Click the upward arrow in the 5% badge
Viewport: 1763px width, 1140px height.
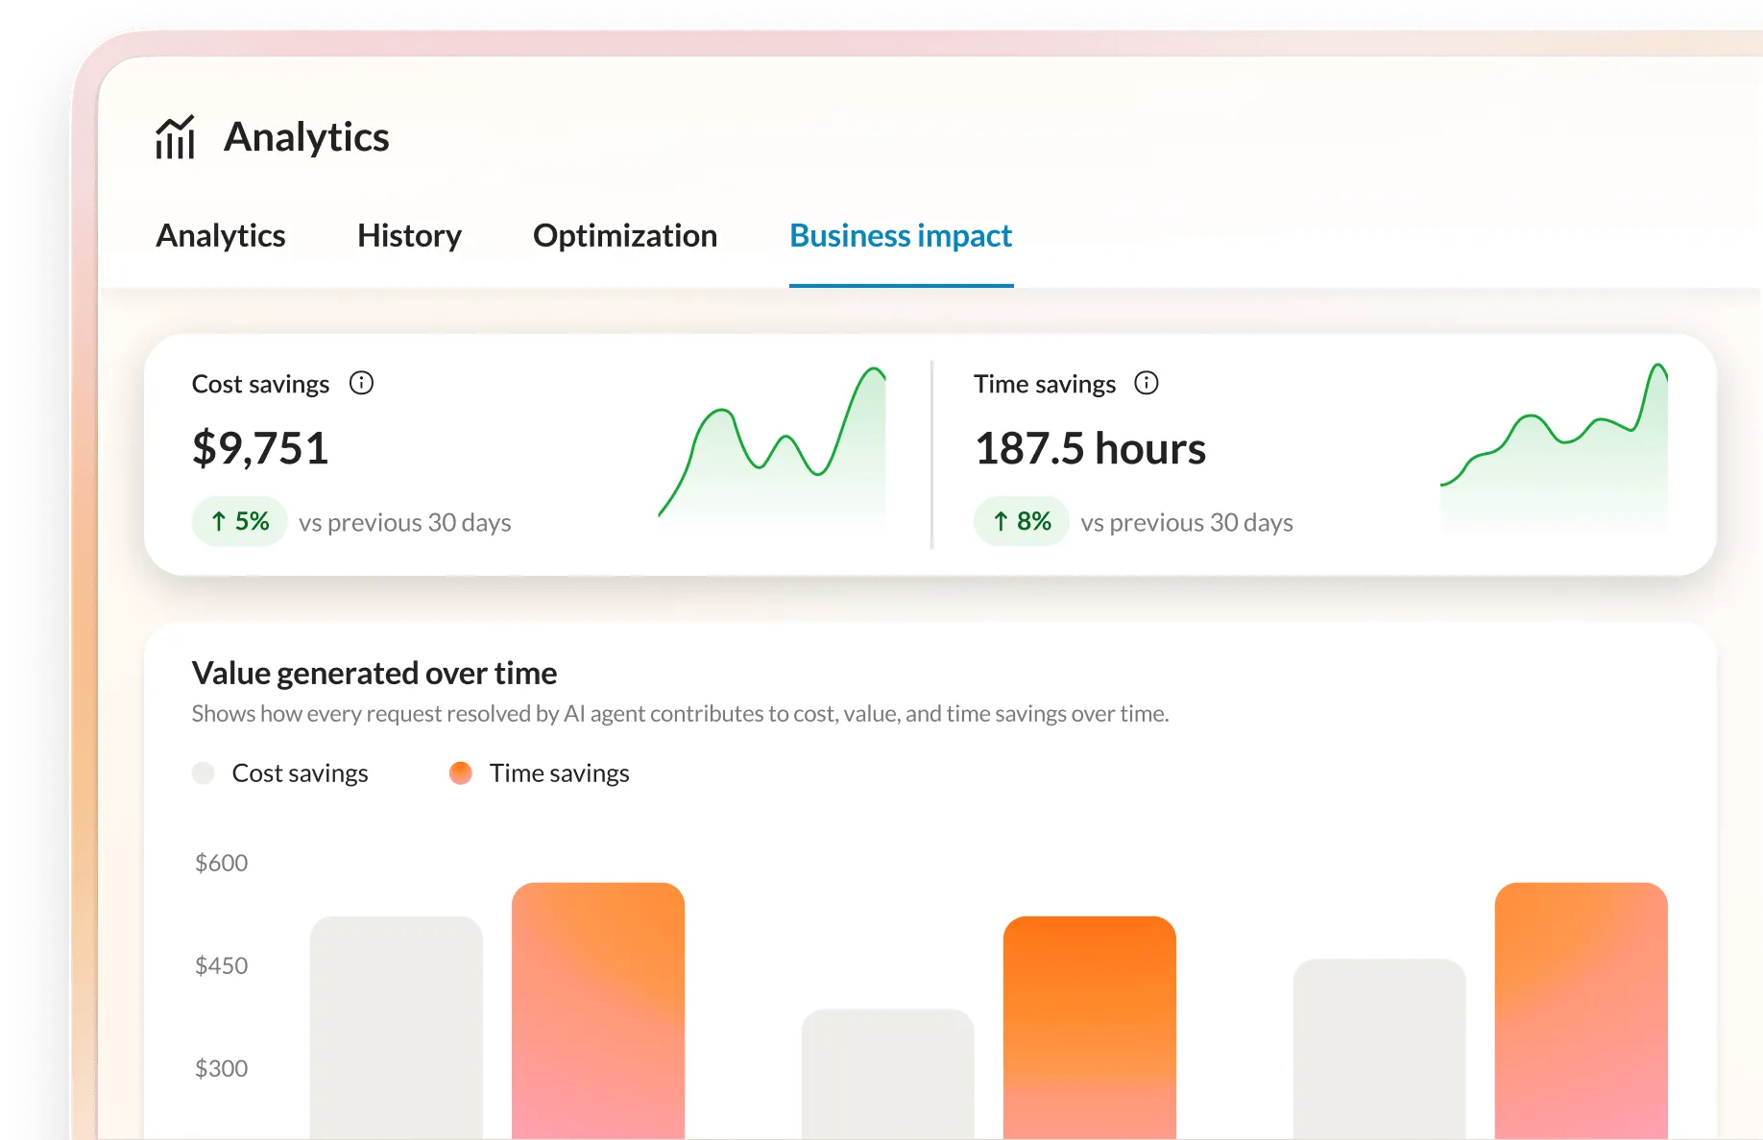(x=220, y=521)
